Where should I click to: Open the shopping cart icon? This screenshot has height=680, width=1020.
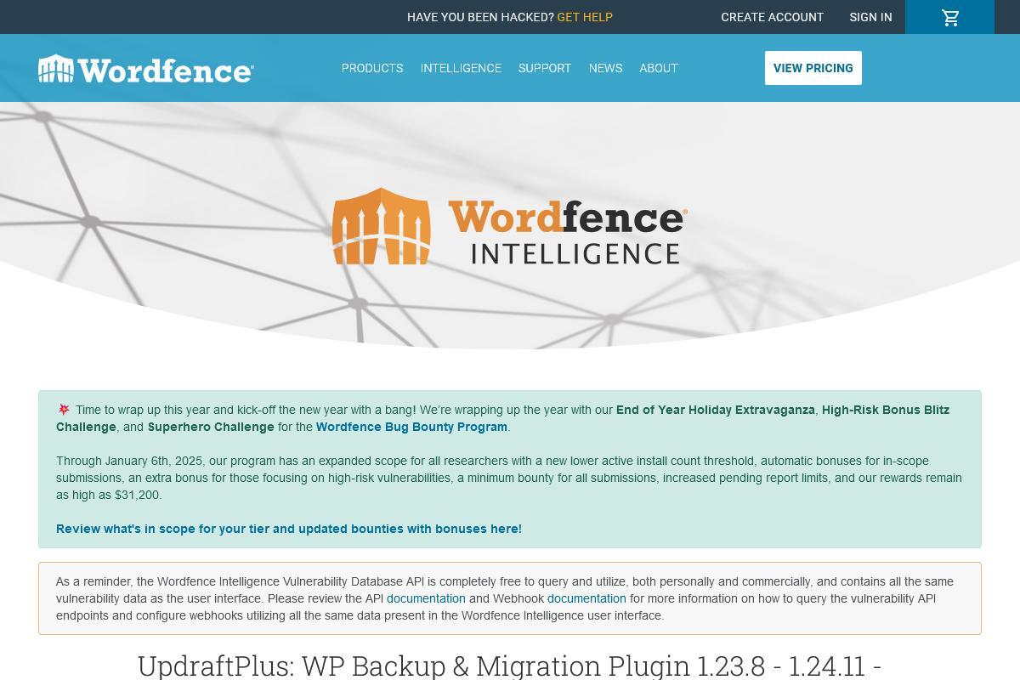click(949, 17)
